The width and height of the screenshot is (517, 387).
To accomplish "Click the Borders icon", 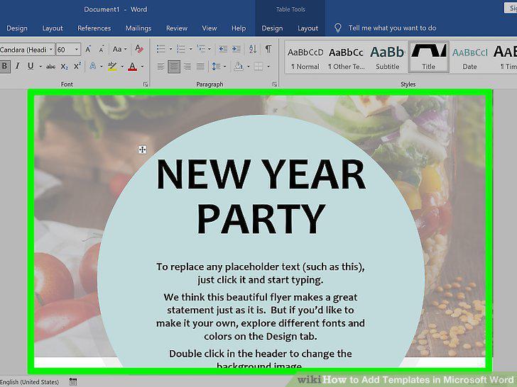I will [x=258, y=67].
